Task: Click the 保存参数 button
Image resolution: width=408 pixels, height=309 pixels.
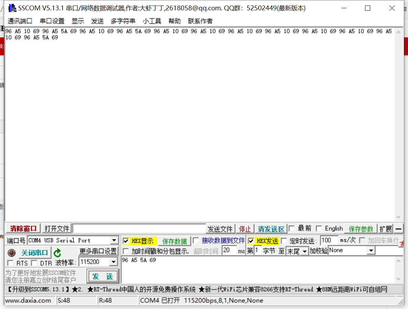Action: 361,229
